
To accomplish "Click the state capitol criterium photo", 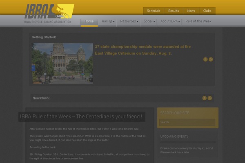I will click(62, 64).
